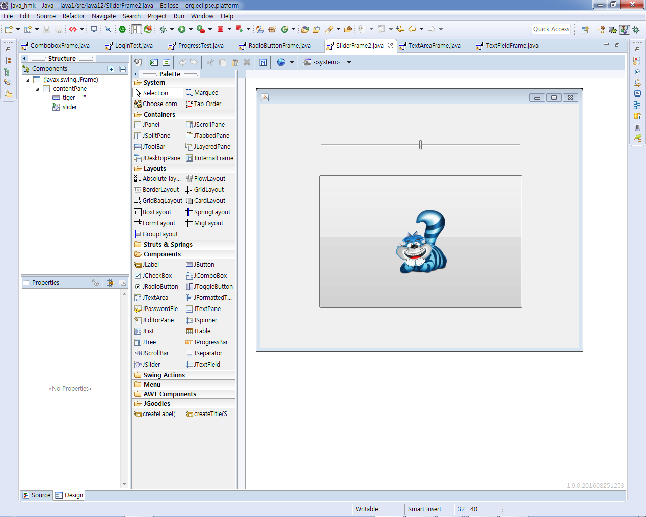Expand the Swing Actions palette category

tap(184, 375)
